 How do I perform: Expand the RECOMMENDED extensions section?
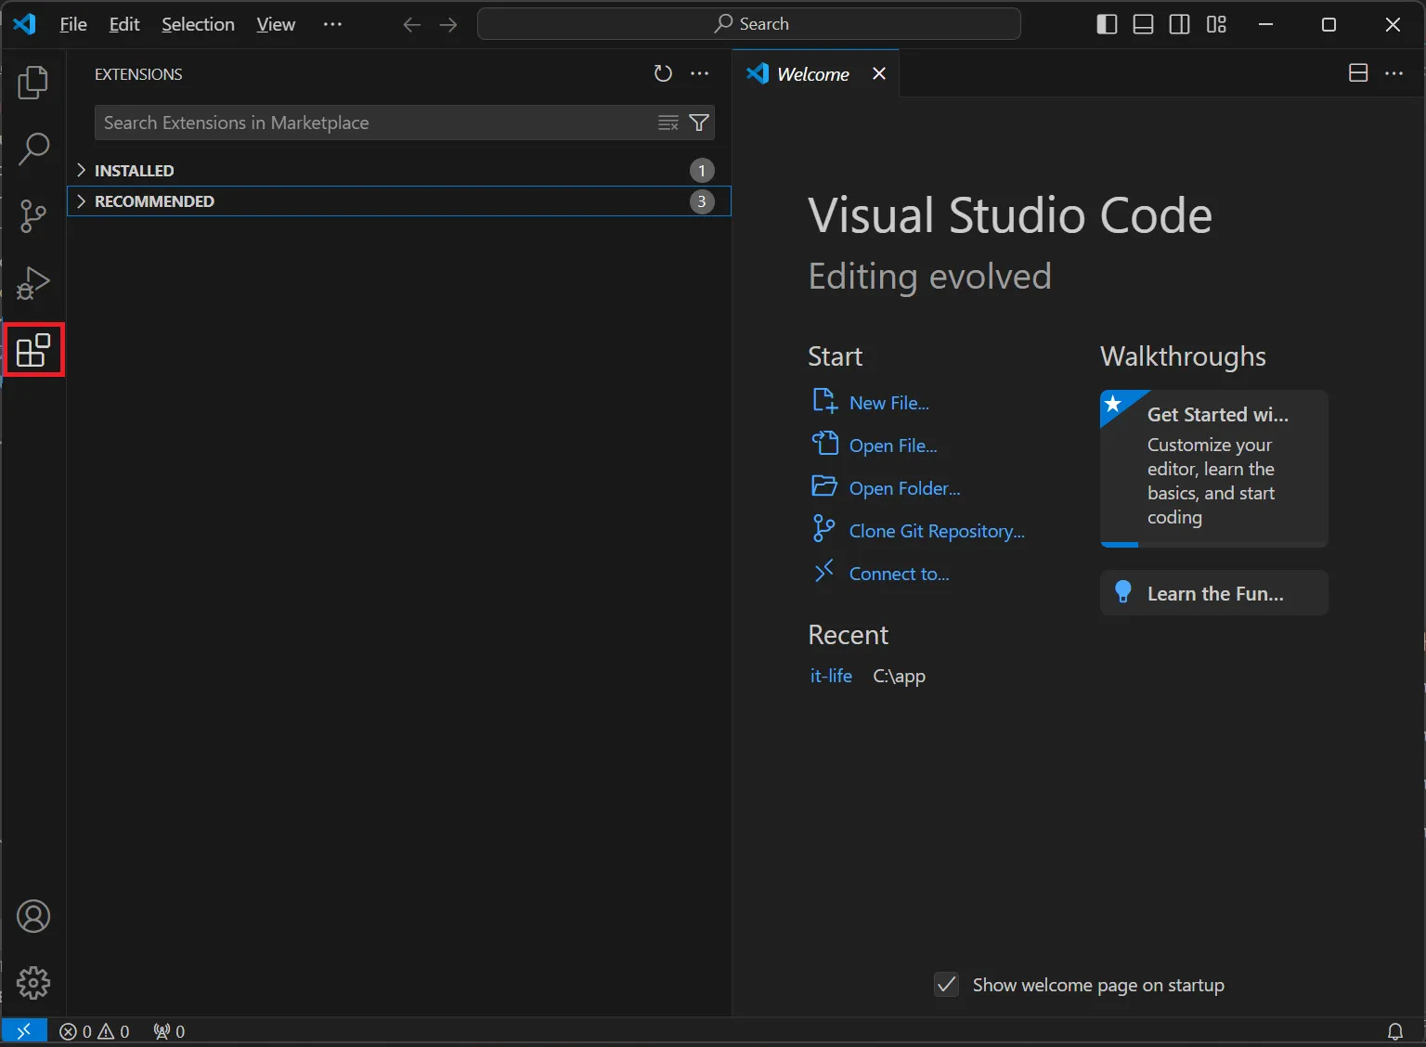tap(399, 201)
